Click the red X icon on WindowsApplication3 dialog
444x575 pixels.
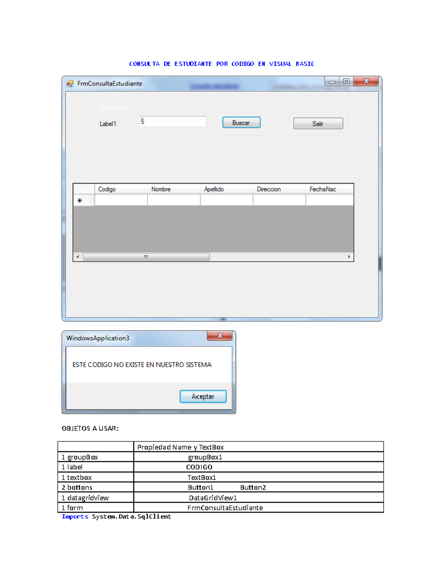tap(220, 335)
